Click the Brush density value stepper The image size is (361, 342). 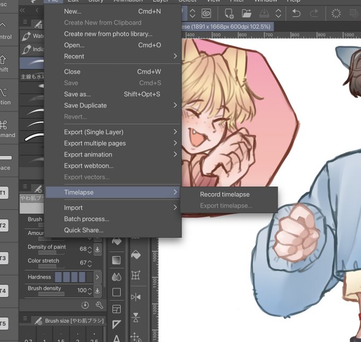point(90,291)
